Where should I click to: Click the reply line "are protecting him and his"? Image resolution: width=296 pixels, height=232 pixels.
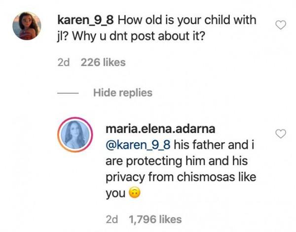click(x=167, y=163)
